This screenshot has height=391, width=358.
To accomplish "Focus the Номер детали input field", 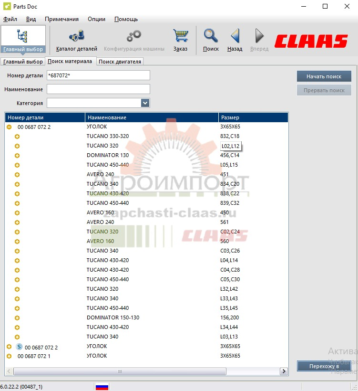I will coord(98,75).
